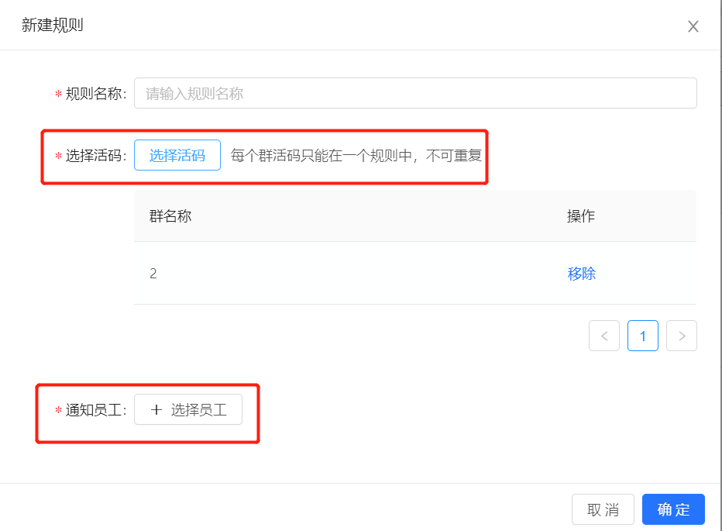This screenshot has height=531, width=722.
Task: Focus the 规则名称 input field
Action: (x=415, y=93)
